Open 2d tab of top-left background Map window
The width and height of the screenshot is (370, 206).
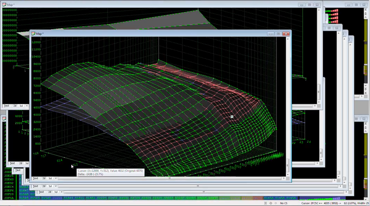[15, 106]
